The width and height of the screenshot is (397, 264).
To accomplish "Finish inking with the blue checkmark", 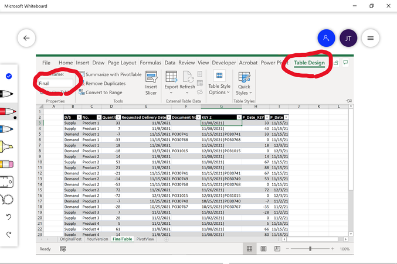I will click(9, 76).
